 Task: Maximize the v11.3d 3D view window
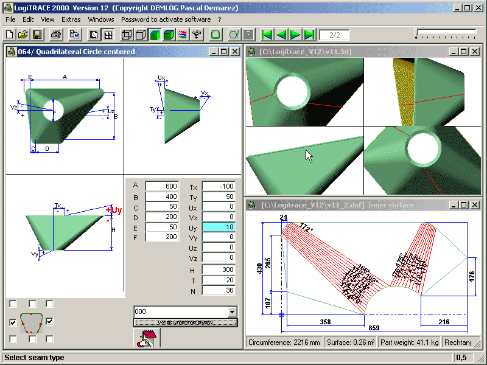[464, 52]
